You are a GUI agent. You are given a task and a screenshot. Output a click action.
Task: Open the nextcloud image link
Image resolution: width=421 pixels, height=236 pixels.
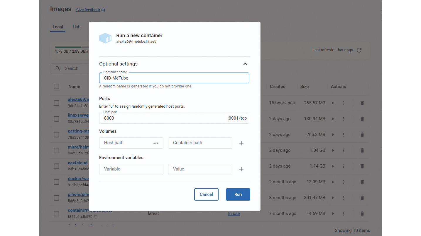click(x=78, y=163)
